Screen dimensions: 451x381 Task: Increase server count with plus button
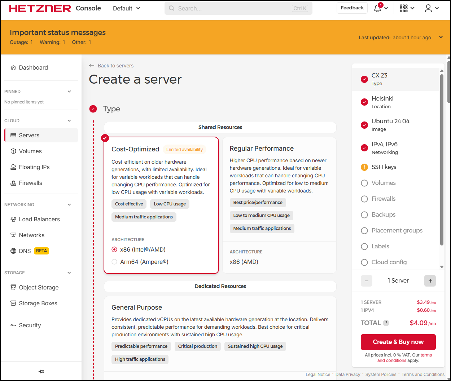(430, 281)
